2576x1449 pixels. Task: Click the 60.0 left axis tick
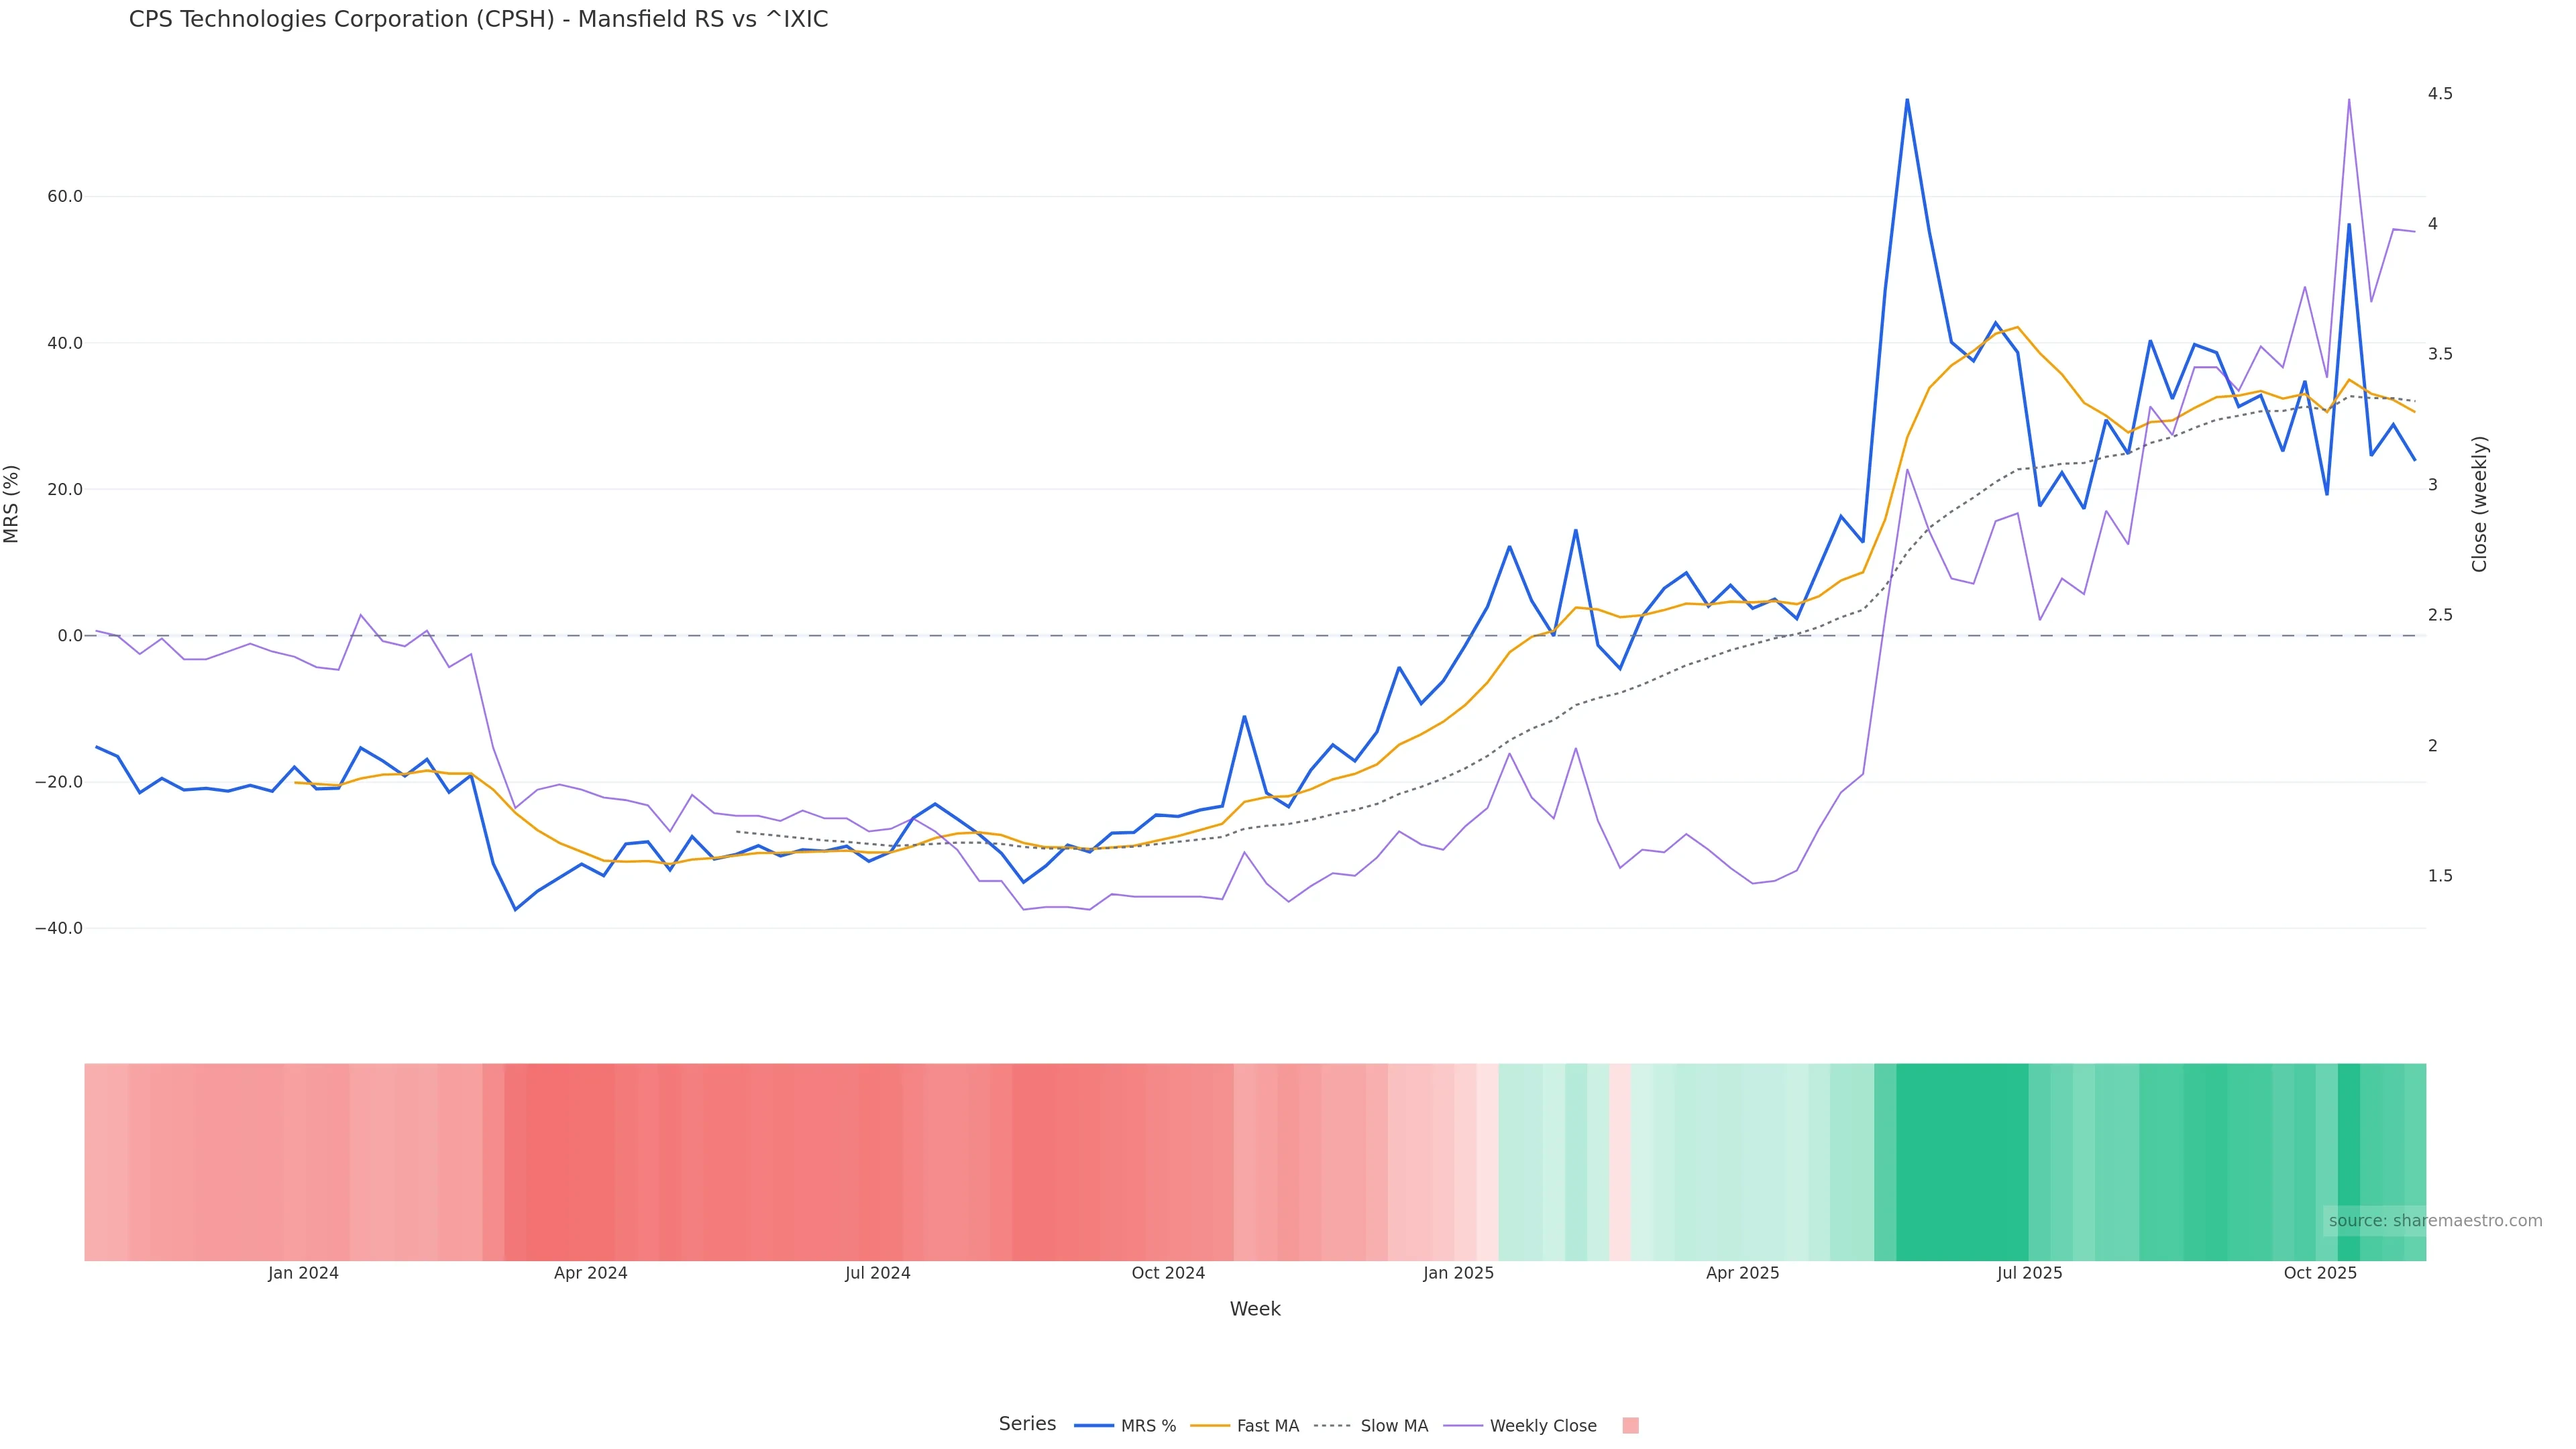(x=65, y=197)
